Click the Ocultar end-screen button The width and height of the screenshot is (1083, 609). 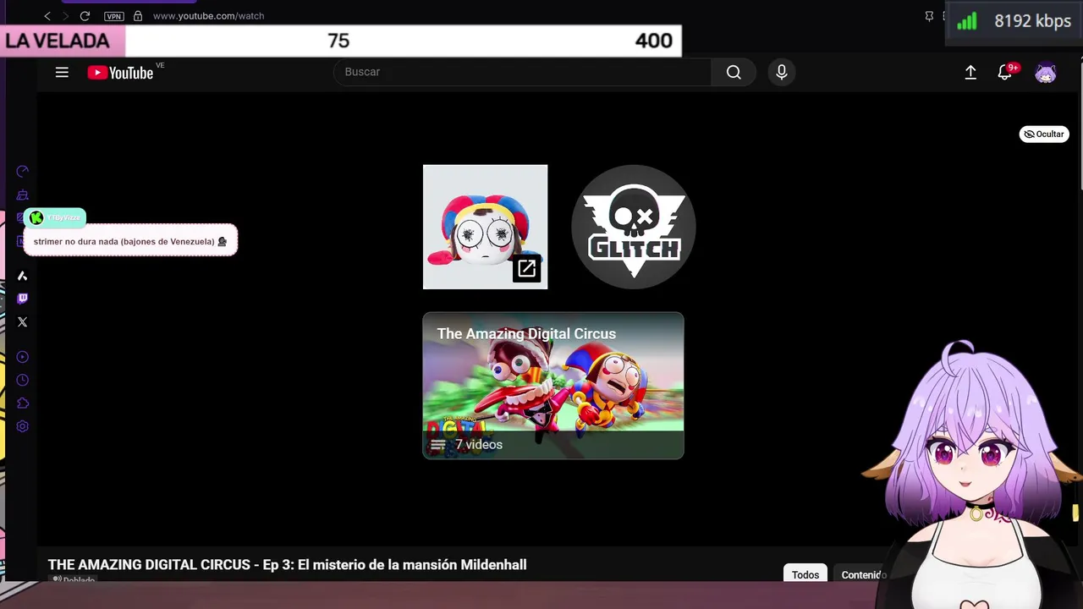[x=1044, y=134]
